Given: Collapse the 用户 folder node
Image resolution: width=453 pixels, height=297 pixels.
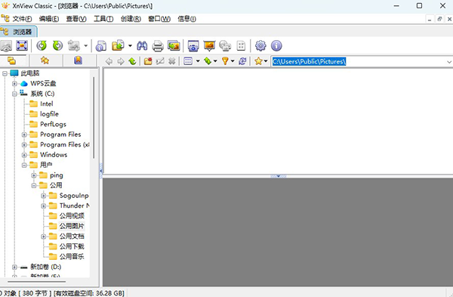Looking at the screenshot, I should 24,166.
